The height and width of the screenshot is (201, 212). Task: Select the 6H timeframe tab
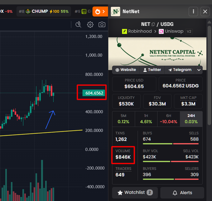click(168, 119)
